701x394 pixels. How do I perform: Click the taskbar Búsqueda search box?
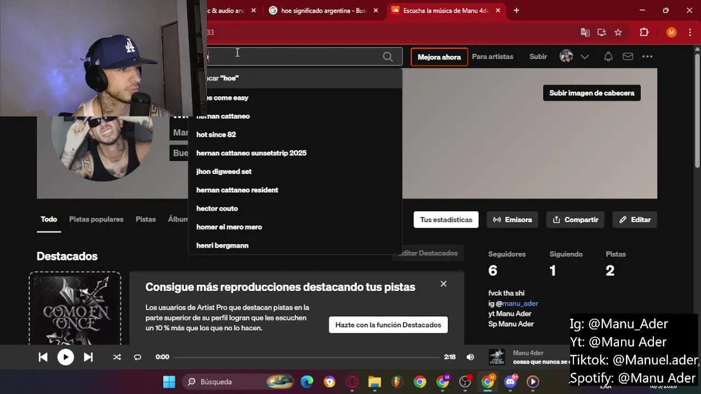239,381
